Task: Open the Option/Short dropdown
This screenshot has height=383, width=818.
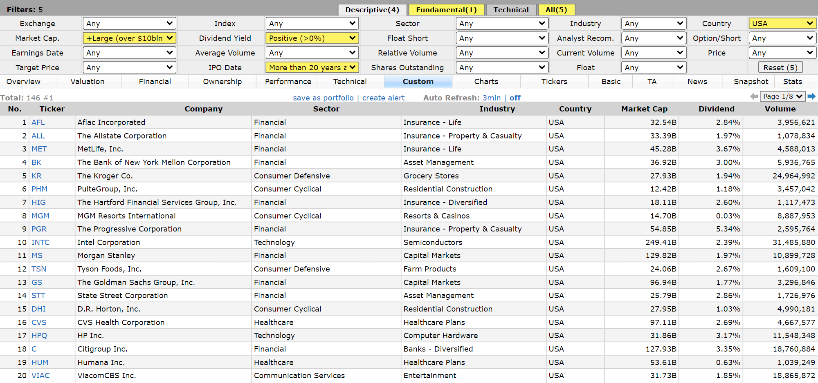Action: [x=782, y=38]
